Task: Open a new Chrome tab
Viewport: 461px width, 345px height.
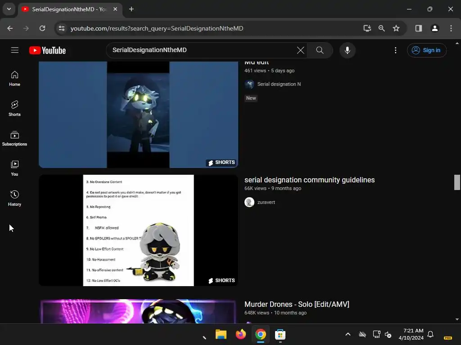Action: pos(131,9)
